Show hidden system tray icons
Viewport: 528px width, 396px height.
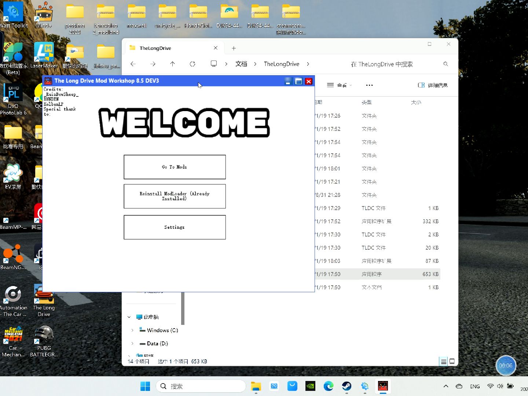coord(446,386)
